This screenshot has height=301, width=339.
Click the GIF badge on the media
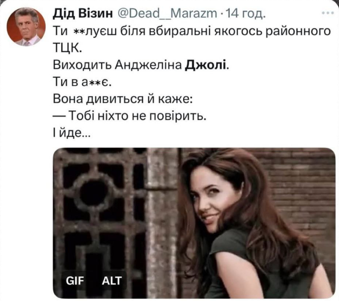point(75,281)
